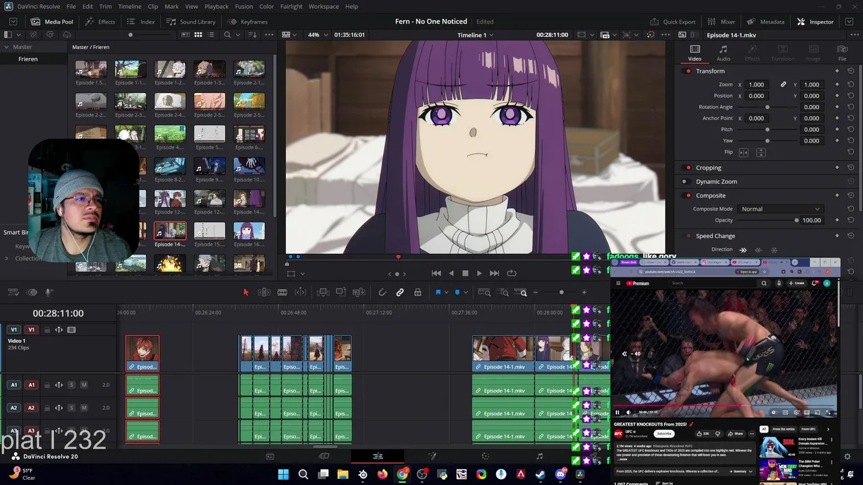Open Steam from the taskbar

(540, 474)
